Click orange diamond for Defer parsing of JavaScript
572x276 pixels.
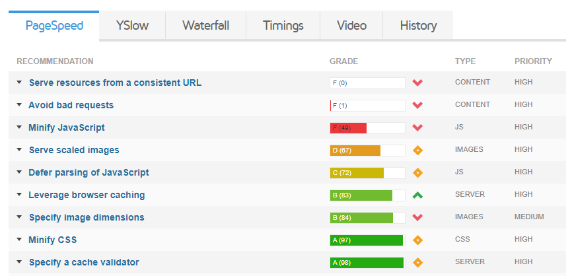pyautogui.click(x=417, y=172)
